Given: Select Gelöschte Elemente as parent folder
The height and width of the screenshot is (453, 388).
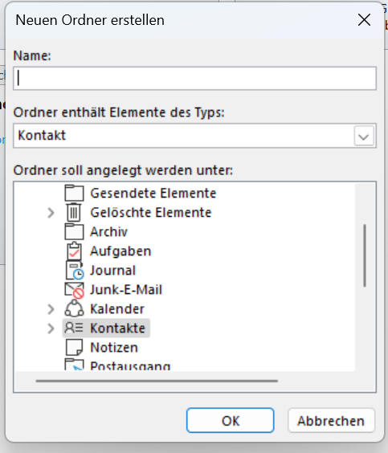Looking at the screenshot, I should tap(151, 212).
